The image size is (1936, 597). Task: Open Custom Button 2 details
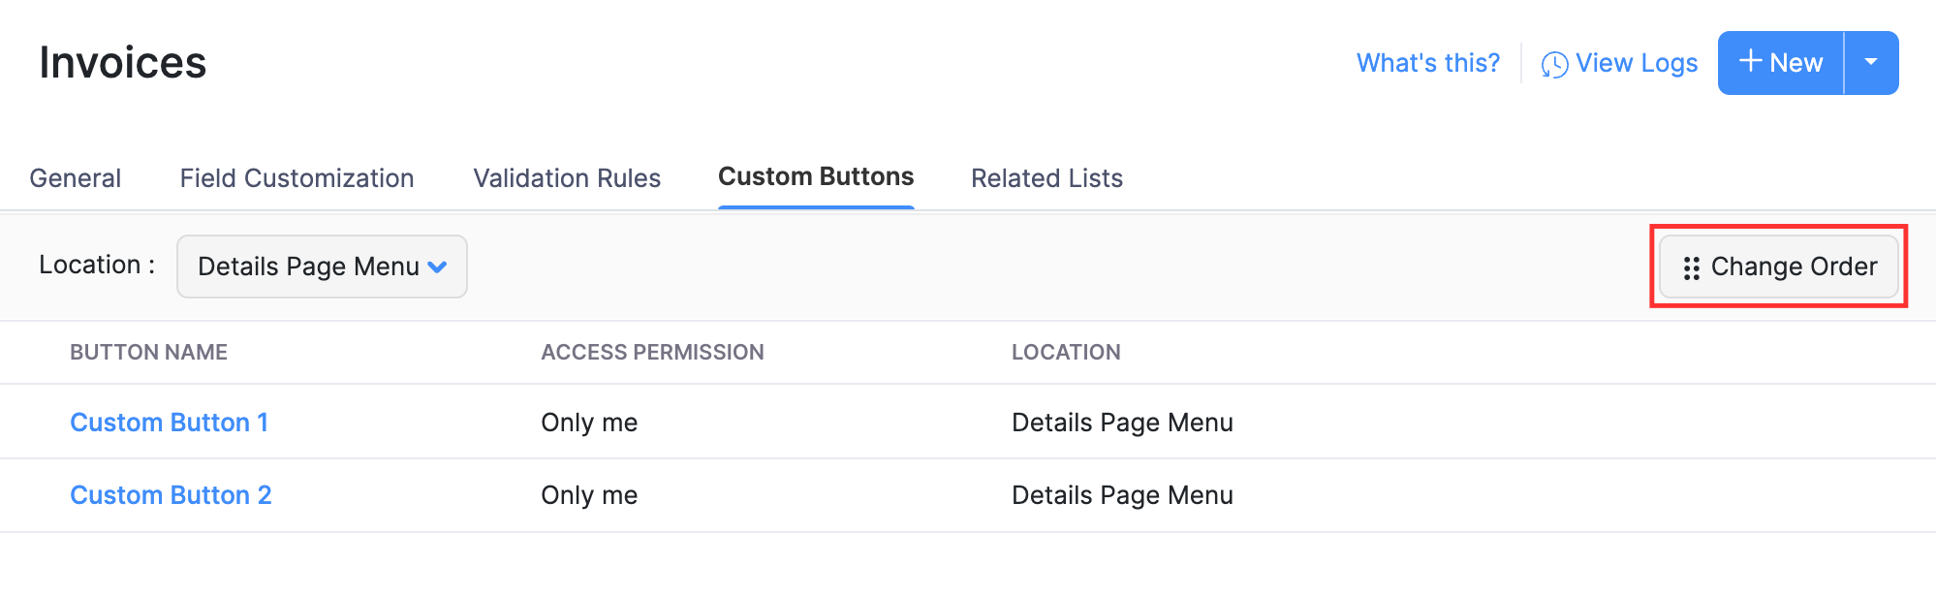point(171,494)
